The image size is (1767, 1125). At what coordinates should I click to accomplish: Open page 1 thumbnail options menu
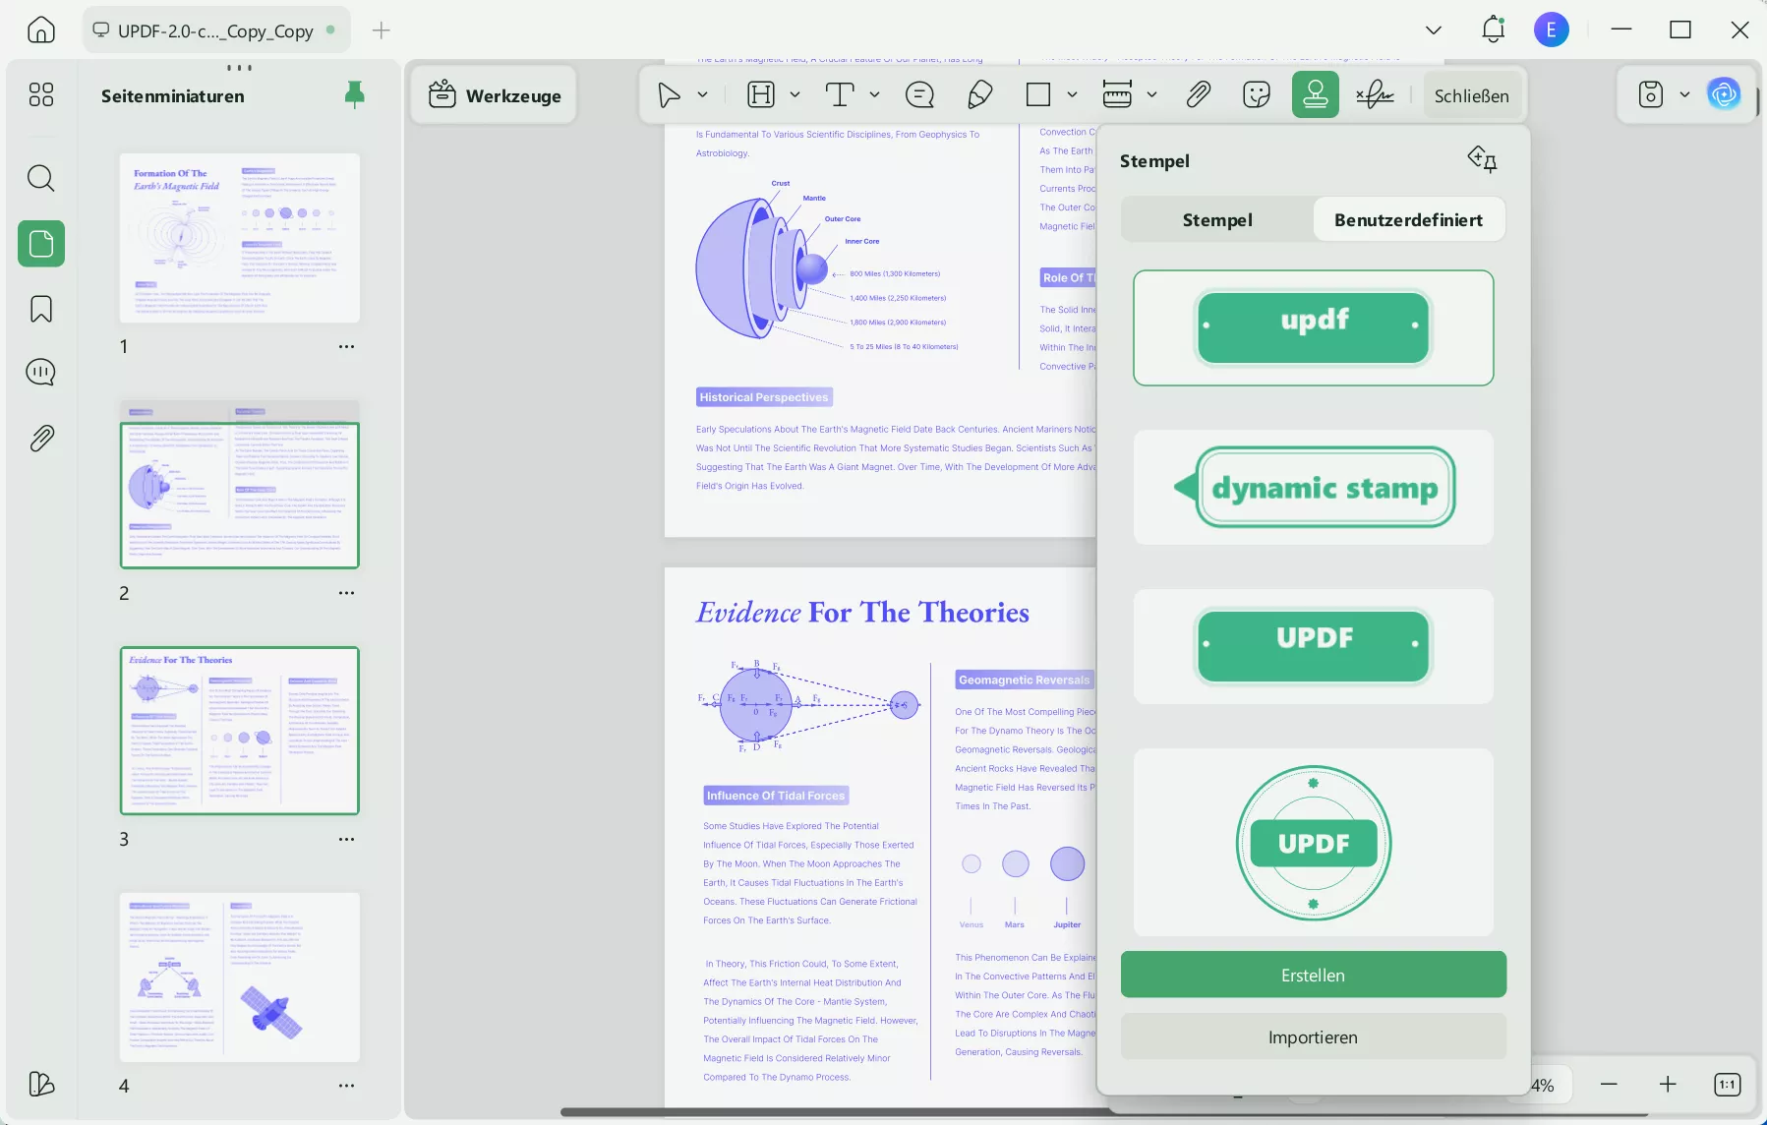(346, 346)
